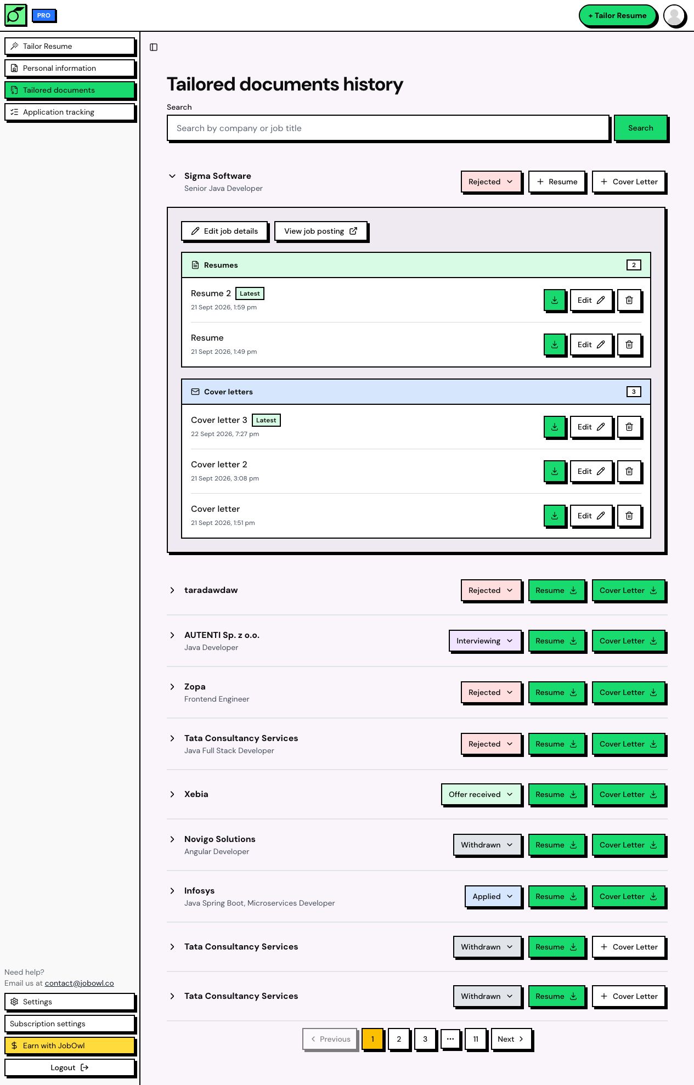Collapse the Sigma Software entry
The width and height of the screenshot is (694, 1085).
pos(172,176)
